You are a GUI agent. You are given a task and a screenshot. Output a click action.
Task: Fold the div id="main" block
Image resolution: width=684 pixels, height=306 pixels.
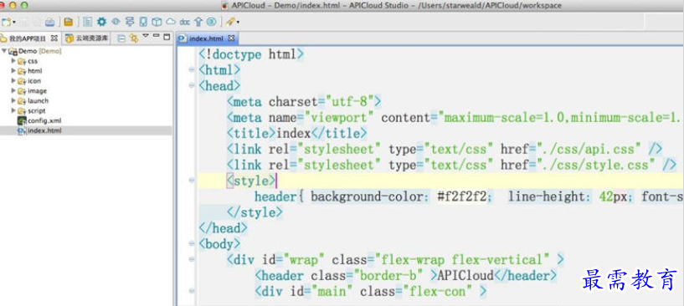191,291
